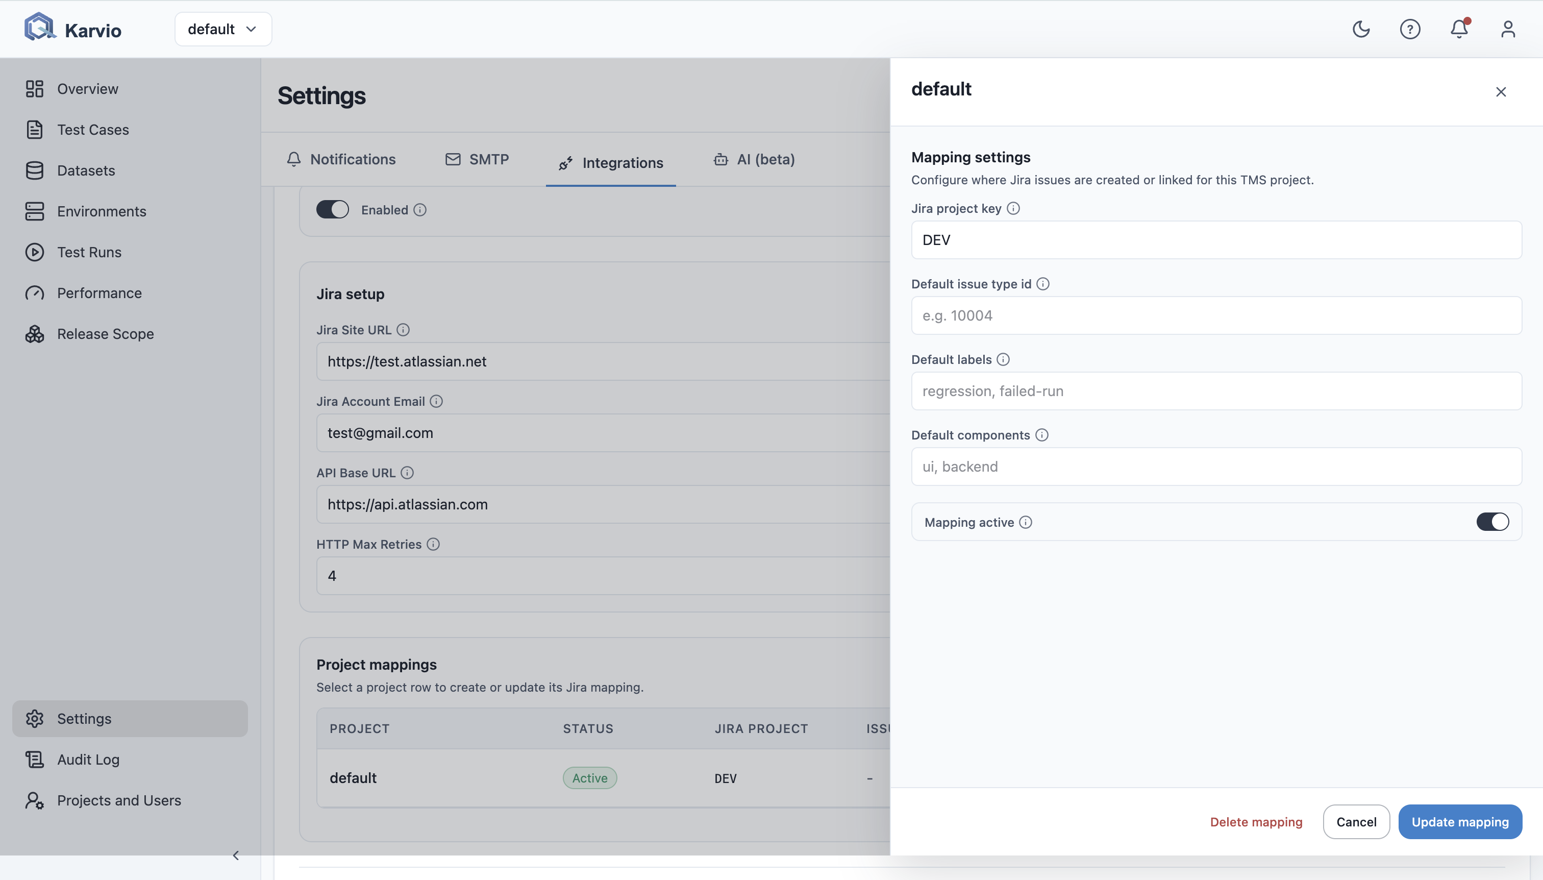Focus the Default labels field
The width and height of the screenshot is (1543, 880).
tap(1216, 391)
